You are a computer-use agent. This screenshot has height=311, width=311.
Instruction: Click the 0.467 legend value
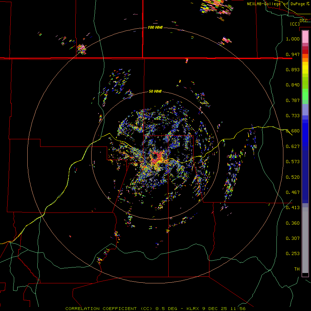(293, 192)
